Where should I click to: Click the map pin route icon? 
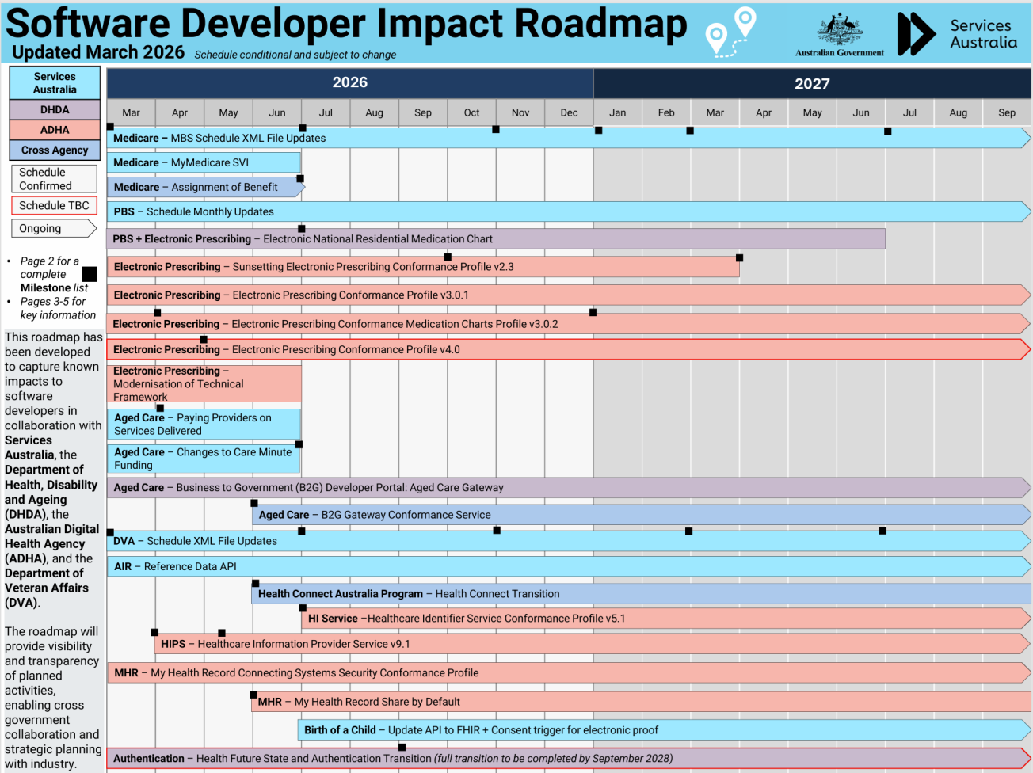point(730,32)
